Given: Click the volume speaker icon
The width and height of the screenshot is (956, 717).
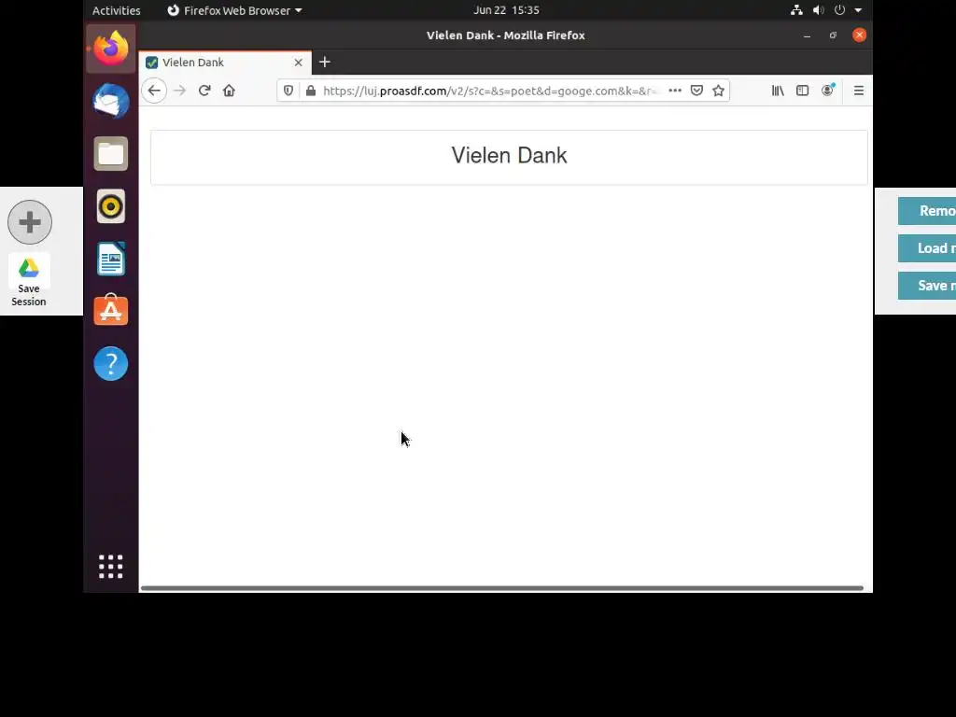Looking at the screenshot, I should tap(818, 9).
